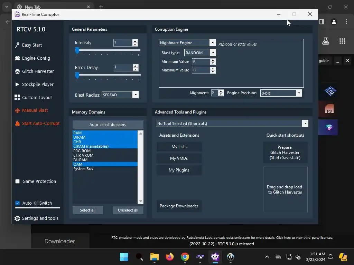Trigger Manual Blast crosshair icon

click(17, 110)
